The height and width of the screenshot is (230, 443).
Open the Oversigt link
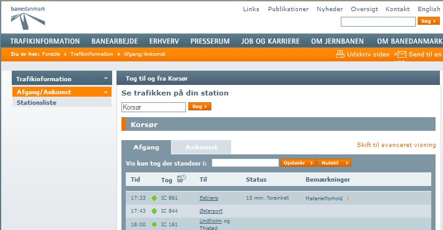364,9
